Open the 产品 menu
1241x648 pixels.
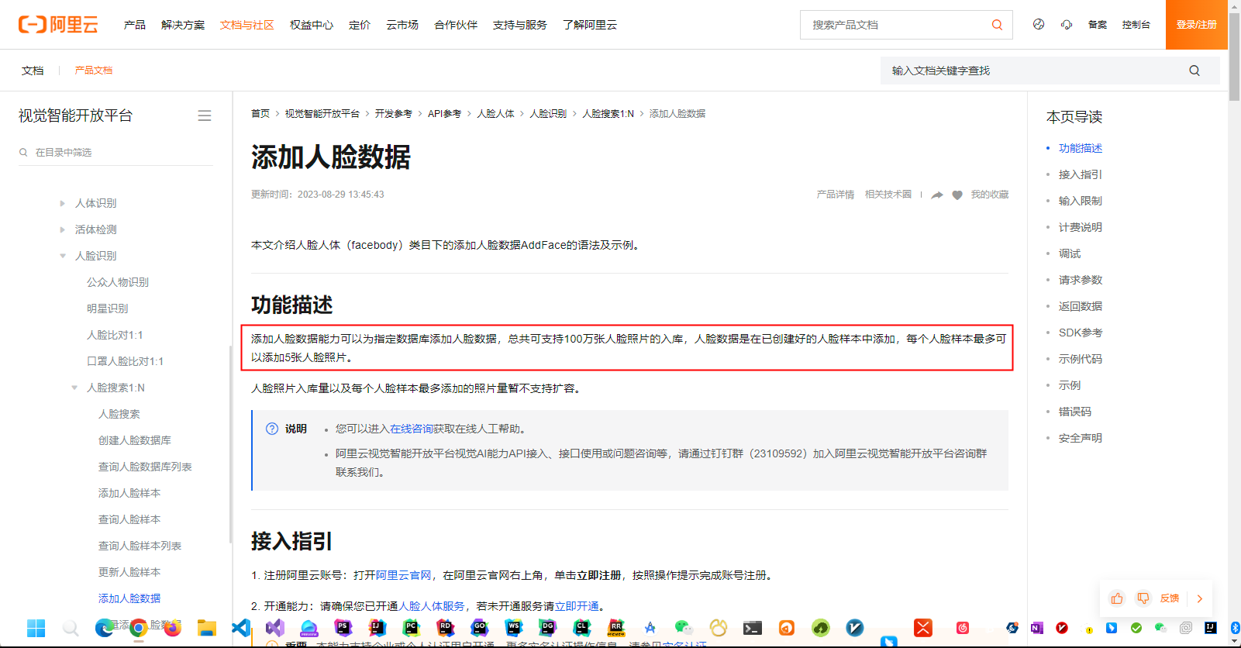tap(135, 25)
